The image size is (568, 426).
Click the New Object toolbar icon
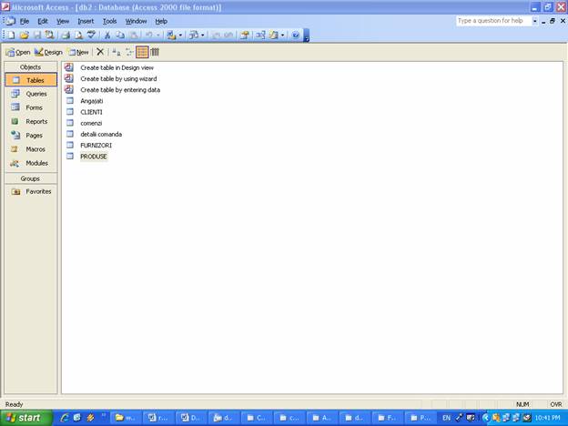tap(274, 35)
